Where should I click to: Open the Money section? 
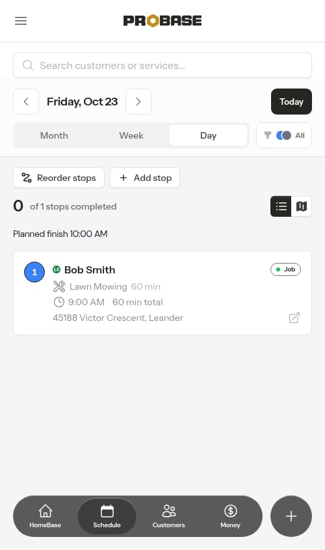pyautogui.click(x=231, y=516)
